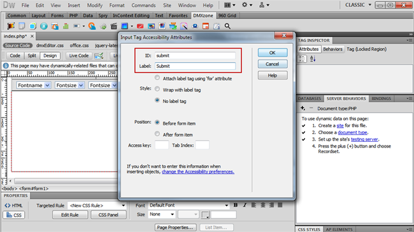The height and width of the screenshot is (232, 414).
Task: Open the change Accessibility preferences link
Action: coord(198,172)
